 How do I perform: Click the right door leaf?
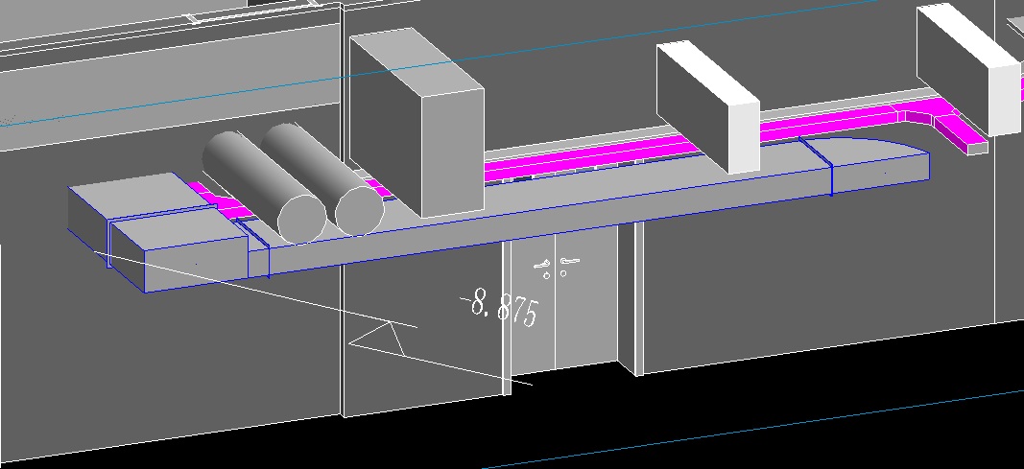point(585,307)
